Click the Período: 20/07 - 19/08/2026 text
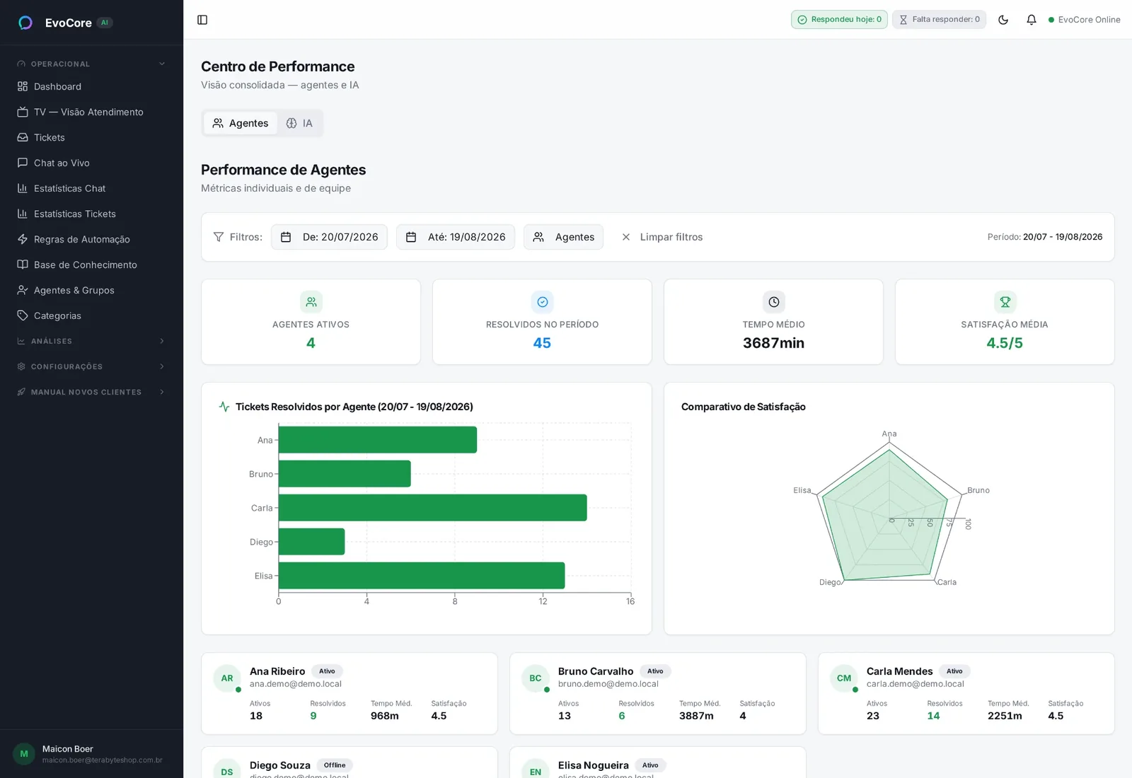This screenshot has width=1132, height=778. tap(1045, 237)
